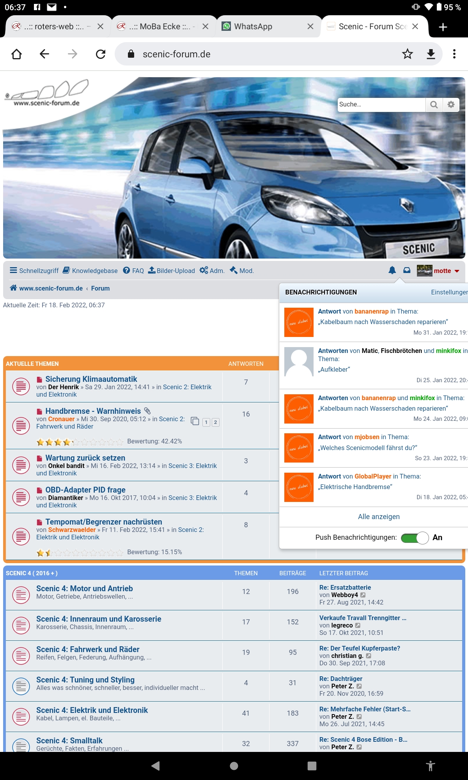Toggle the notifications bell icon

point(392,270)
